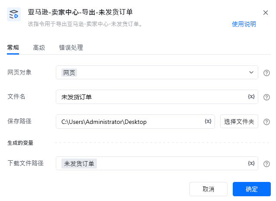
Task: Click the 下载文件路径 variable field
Action: coord(157,163)
